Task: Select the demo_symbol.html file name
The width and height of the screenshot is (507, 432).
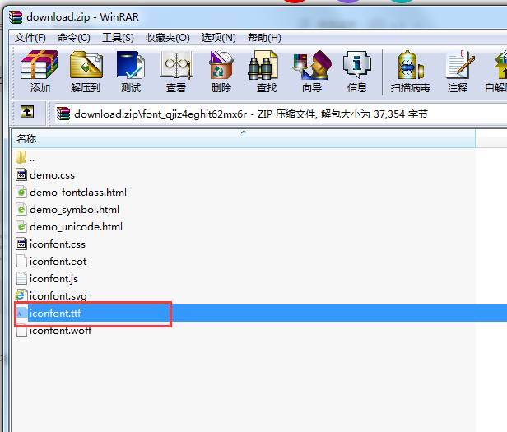Action: pyautogui.click(x=74, y=210)
